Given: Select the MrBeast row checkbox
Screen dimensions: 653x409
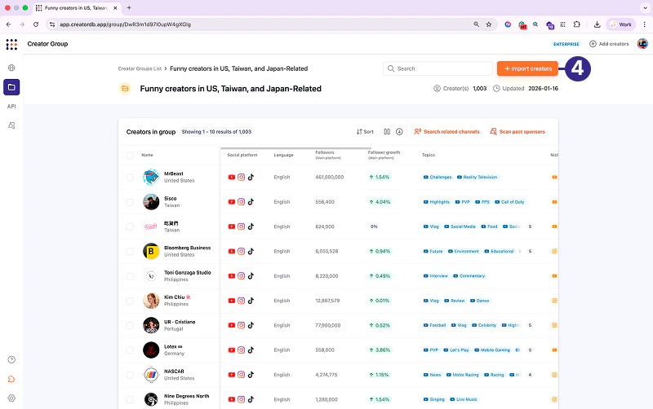Looking at the screenshot, I should [x=130, y=177].
